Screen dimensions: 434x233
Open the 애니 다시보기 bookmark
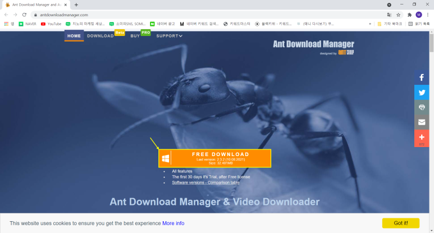(316, 24)
